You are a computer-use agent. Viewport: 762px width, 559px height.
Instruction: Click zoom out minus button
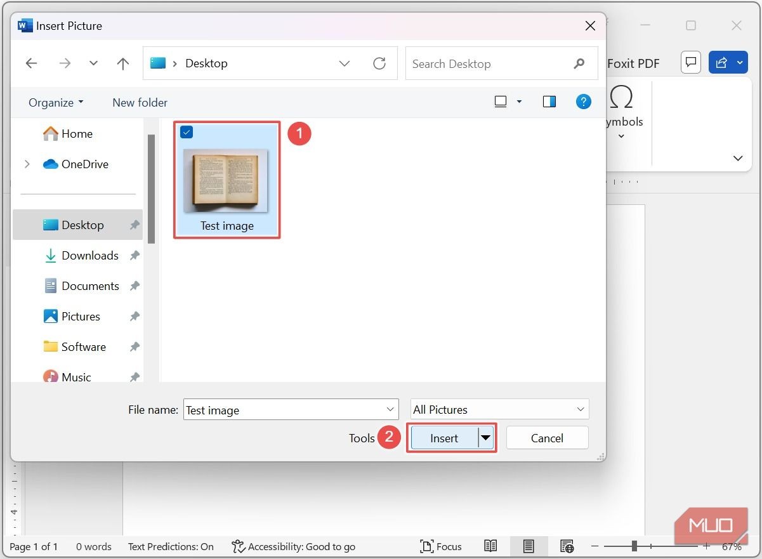[x=595, y=546]
